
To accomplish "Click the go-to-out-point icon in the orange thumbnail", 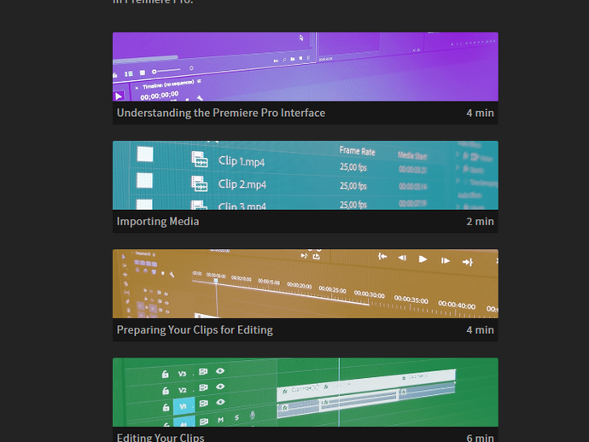I will [x=467, y=261].
